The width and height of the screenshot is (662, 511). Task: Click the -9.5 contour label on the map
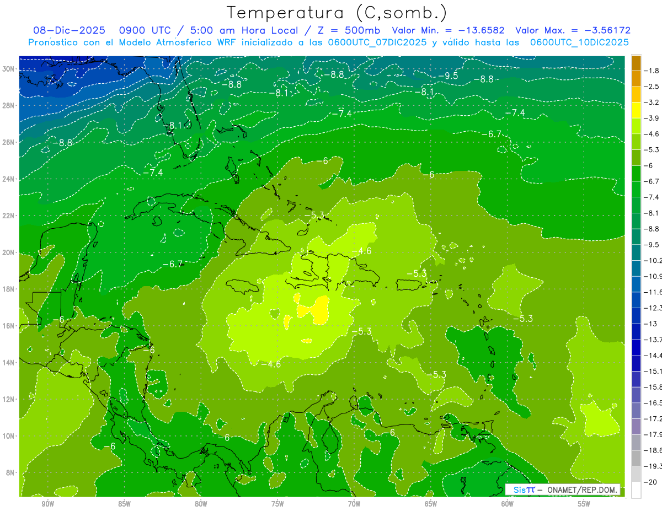pos(448,76)
